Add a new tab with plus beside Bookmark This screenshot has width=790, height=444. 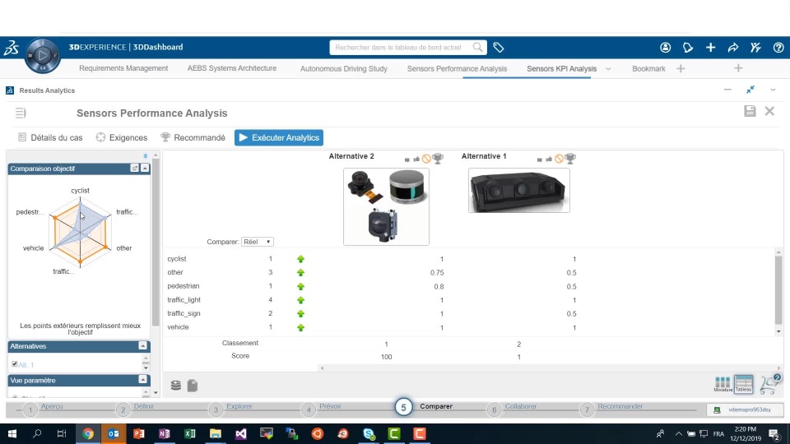point(681,69)
